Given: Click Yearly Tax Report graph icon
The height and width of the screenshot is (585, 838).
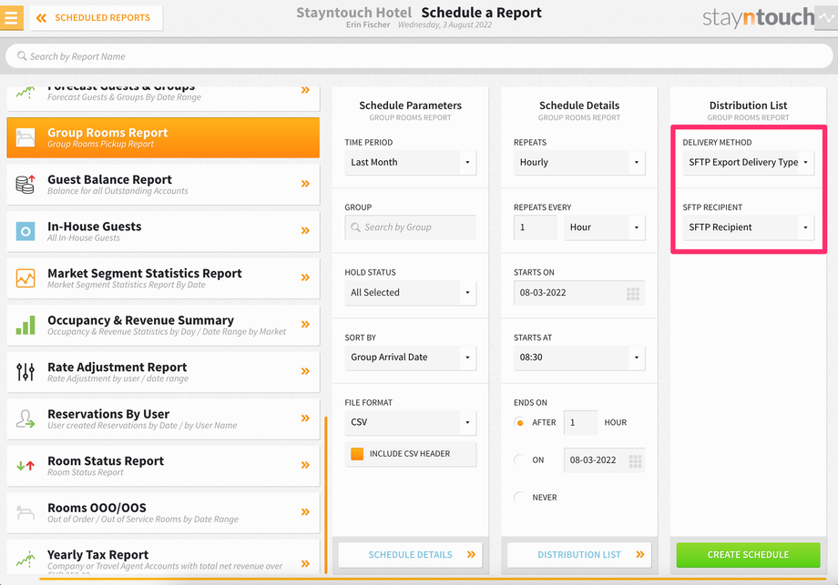Looking at the screenshot, I should coord(26,559).
